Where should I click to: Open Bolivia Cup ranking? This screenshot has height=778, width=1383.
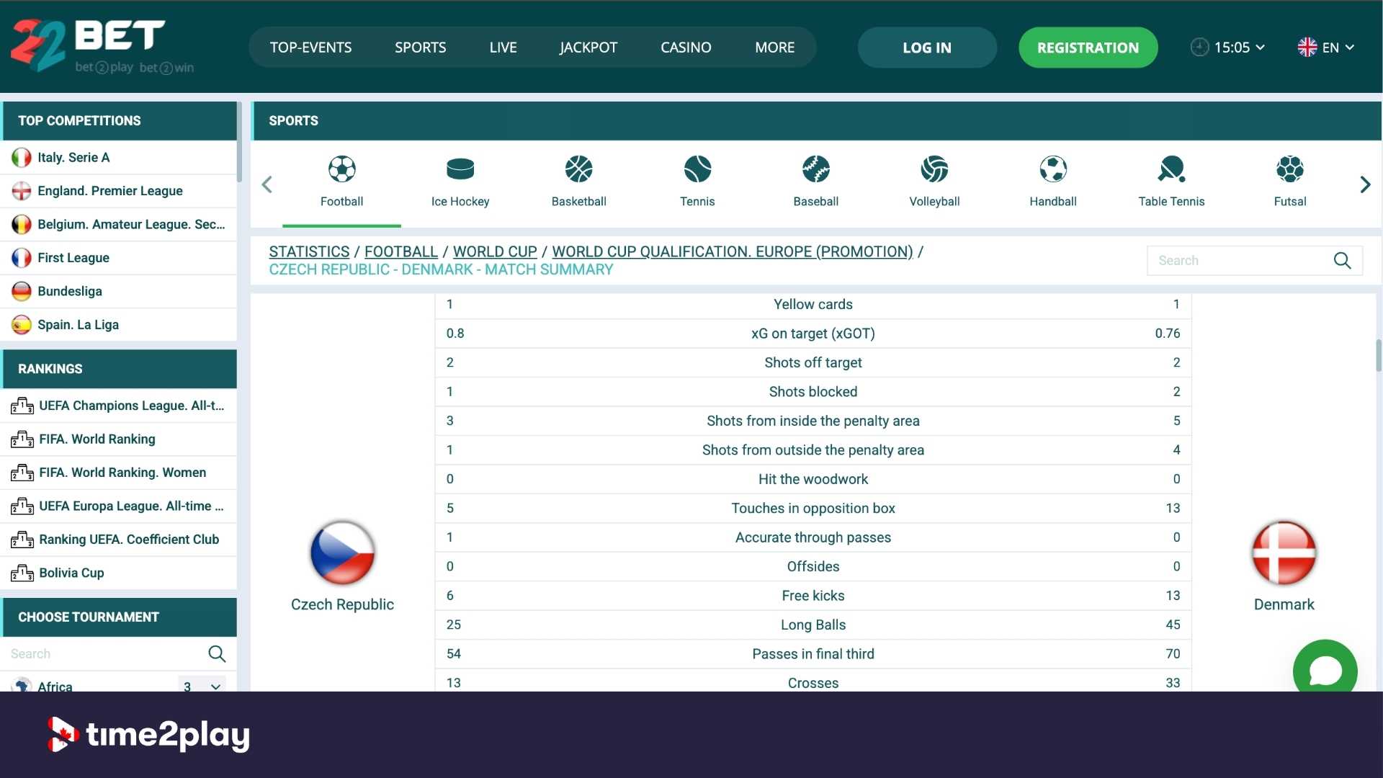[119, 573]
